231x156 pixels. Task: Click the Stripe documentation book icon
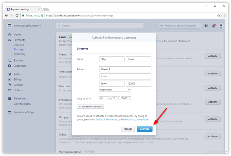pos(206,26)
